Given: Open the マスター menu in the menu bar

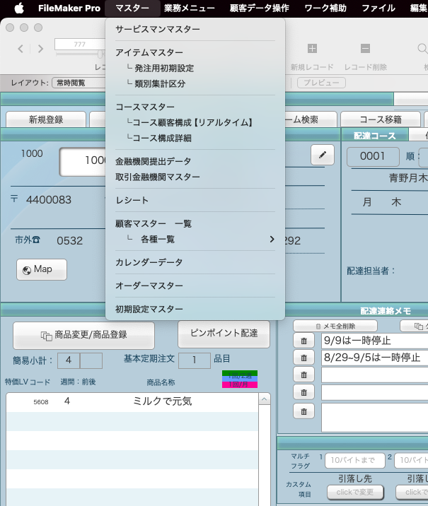Looking at the screenshot, I should pos(132,8).
